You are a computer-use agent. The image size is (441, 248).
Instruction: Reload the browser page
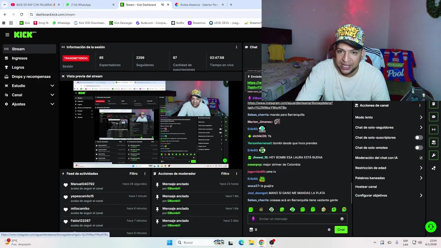pos(21,14)
